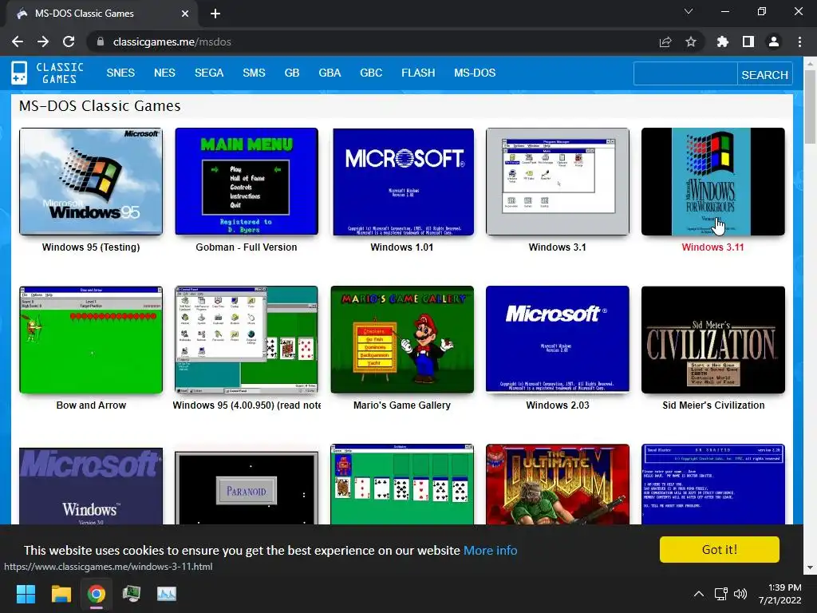Image resolution: width=817 pixels, height=613 pixels.
Task: Close the MS-DOS Classic Games tab
Action: [x=185, y=14]
